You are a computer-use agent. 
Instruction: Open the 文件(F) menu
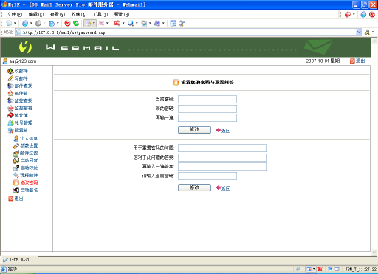pyautogui.click(x=15, y=14)
